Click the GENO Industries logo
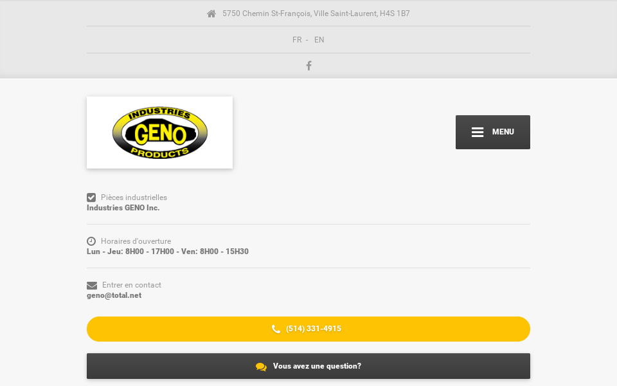Screen dimensions: 617x386 click(x=159, y=132)
